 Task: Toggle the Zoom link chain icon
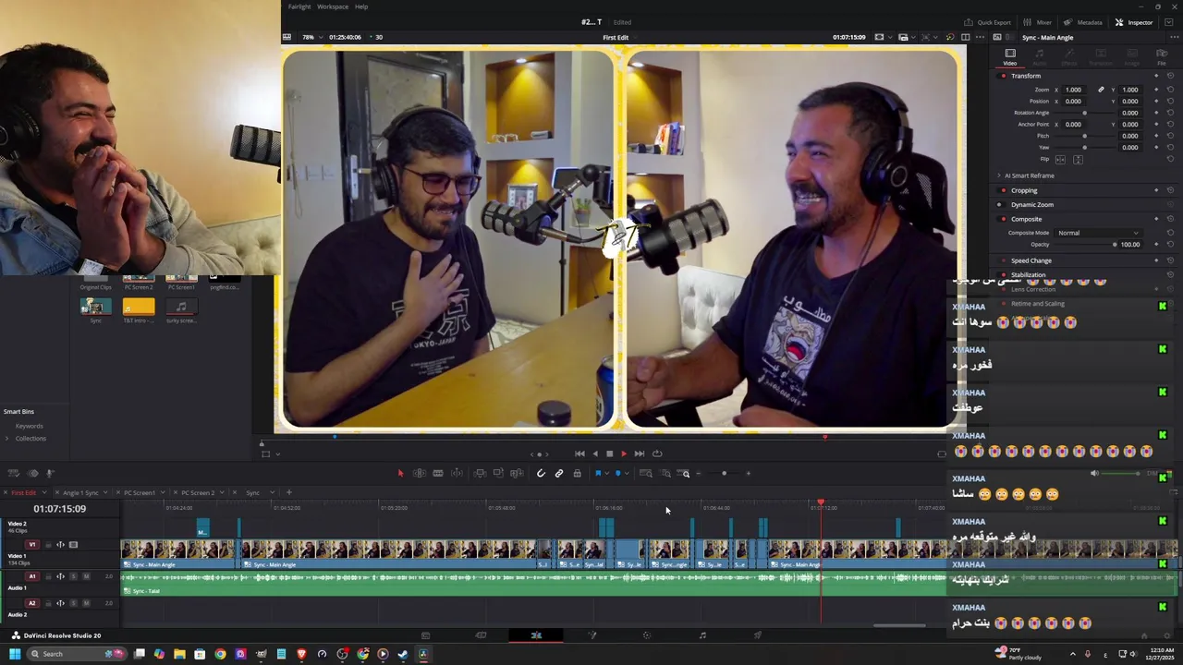tap(1101, 90)
